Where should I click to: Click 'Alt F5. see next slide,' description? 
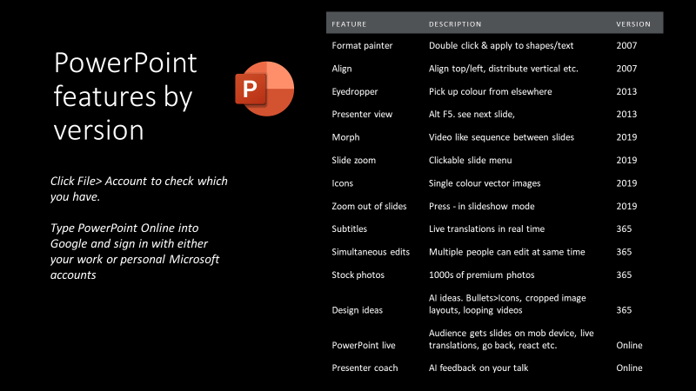[472, 114]
